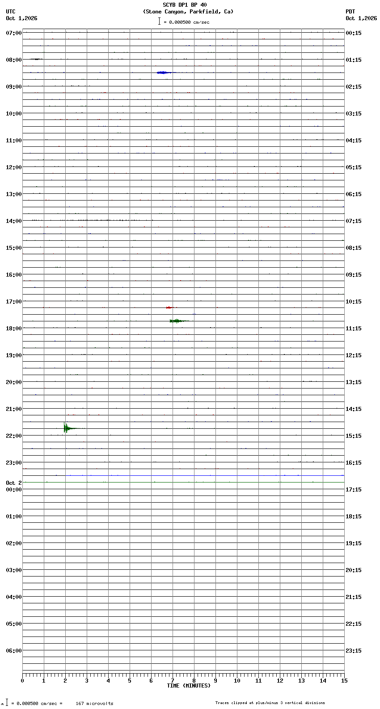Click the date "Oct 1,2026" under PDT
380x709 pixels.
(361, 18)
